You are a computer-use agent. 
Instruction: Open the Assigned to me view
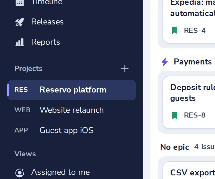point(72,172)
